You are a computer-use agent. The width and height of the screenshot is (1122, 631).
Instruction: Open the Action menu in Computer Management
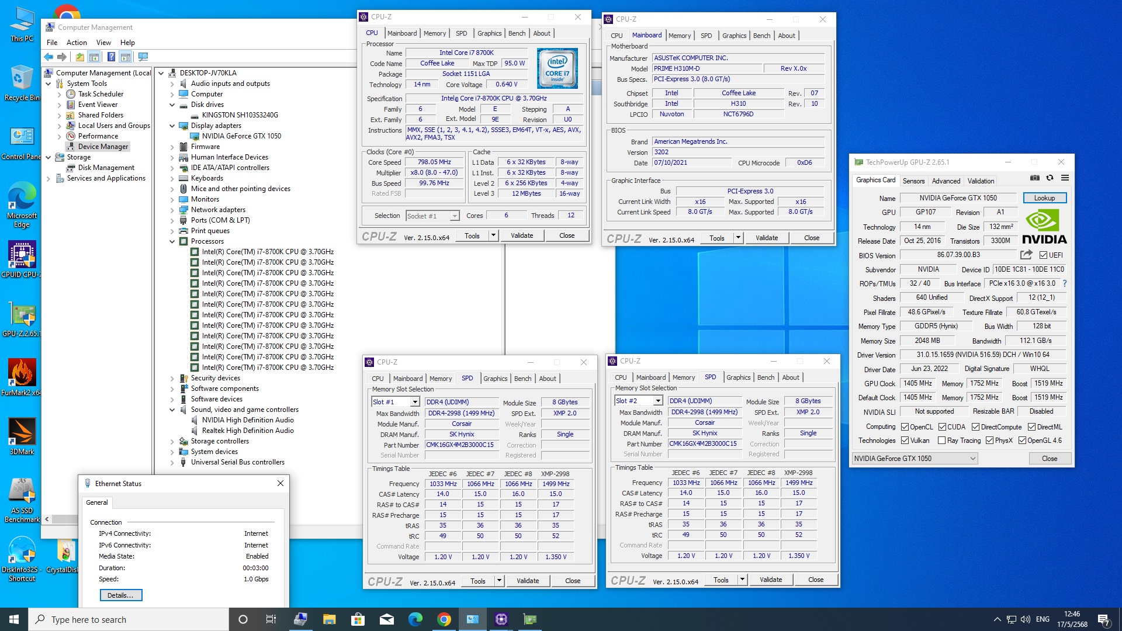click(77, 43)
